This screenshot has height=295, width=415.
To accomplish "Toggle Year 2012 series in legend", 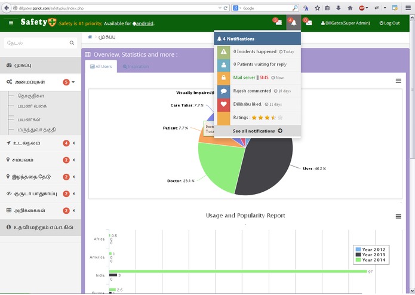I will (370, 250).
